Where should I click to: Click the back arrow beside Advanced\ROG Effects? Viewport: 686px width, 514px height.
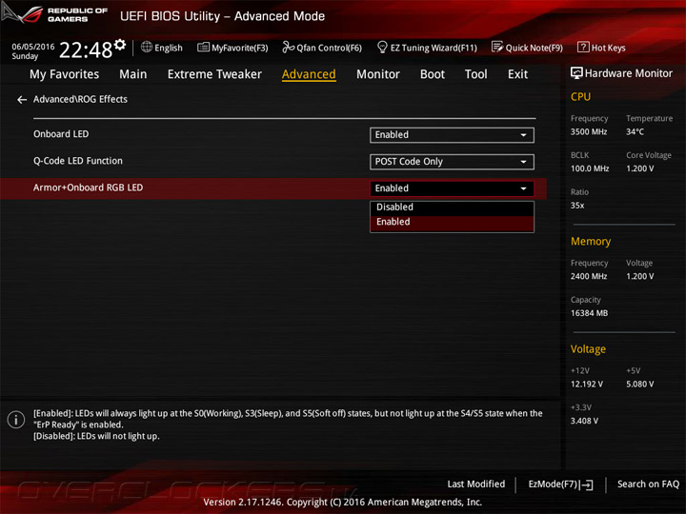22,100
